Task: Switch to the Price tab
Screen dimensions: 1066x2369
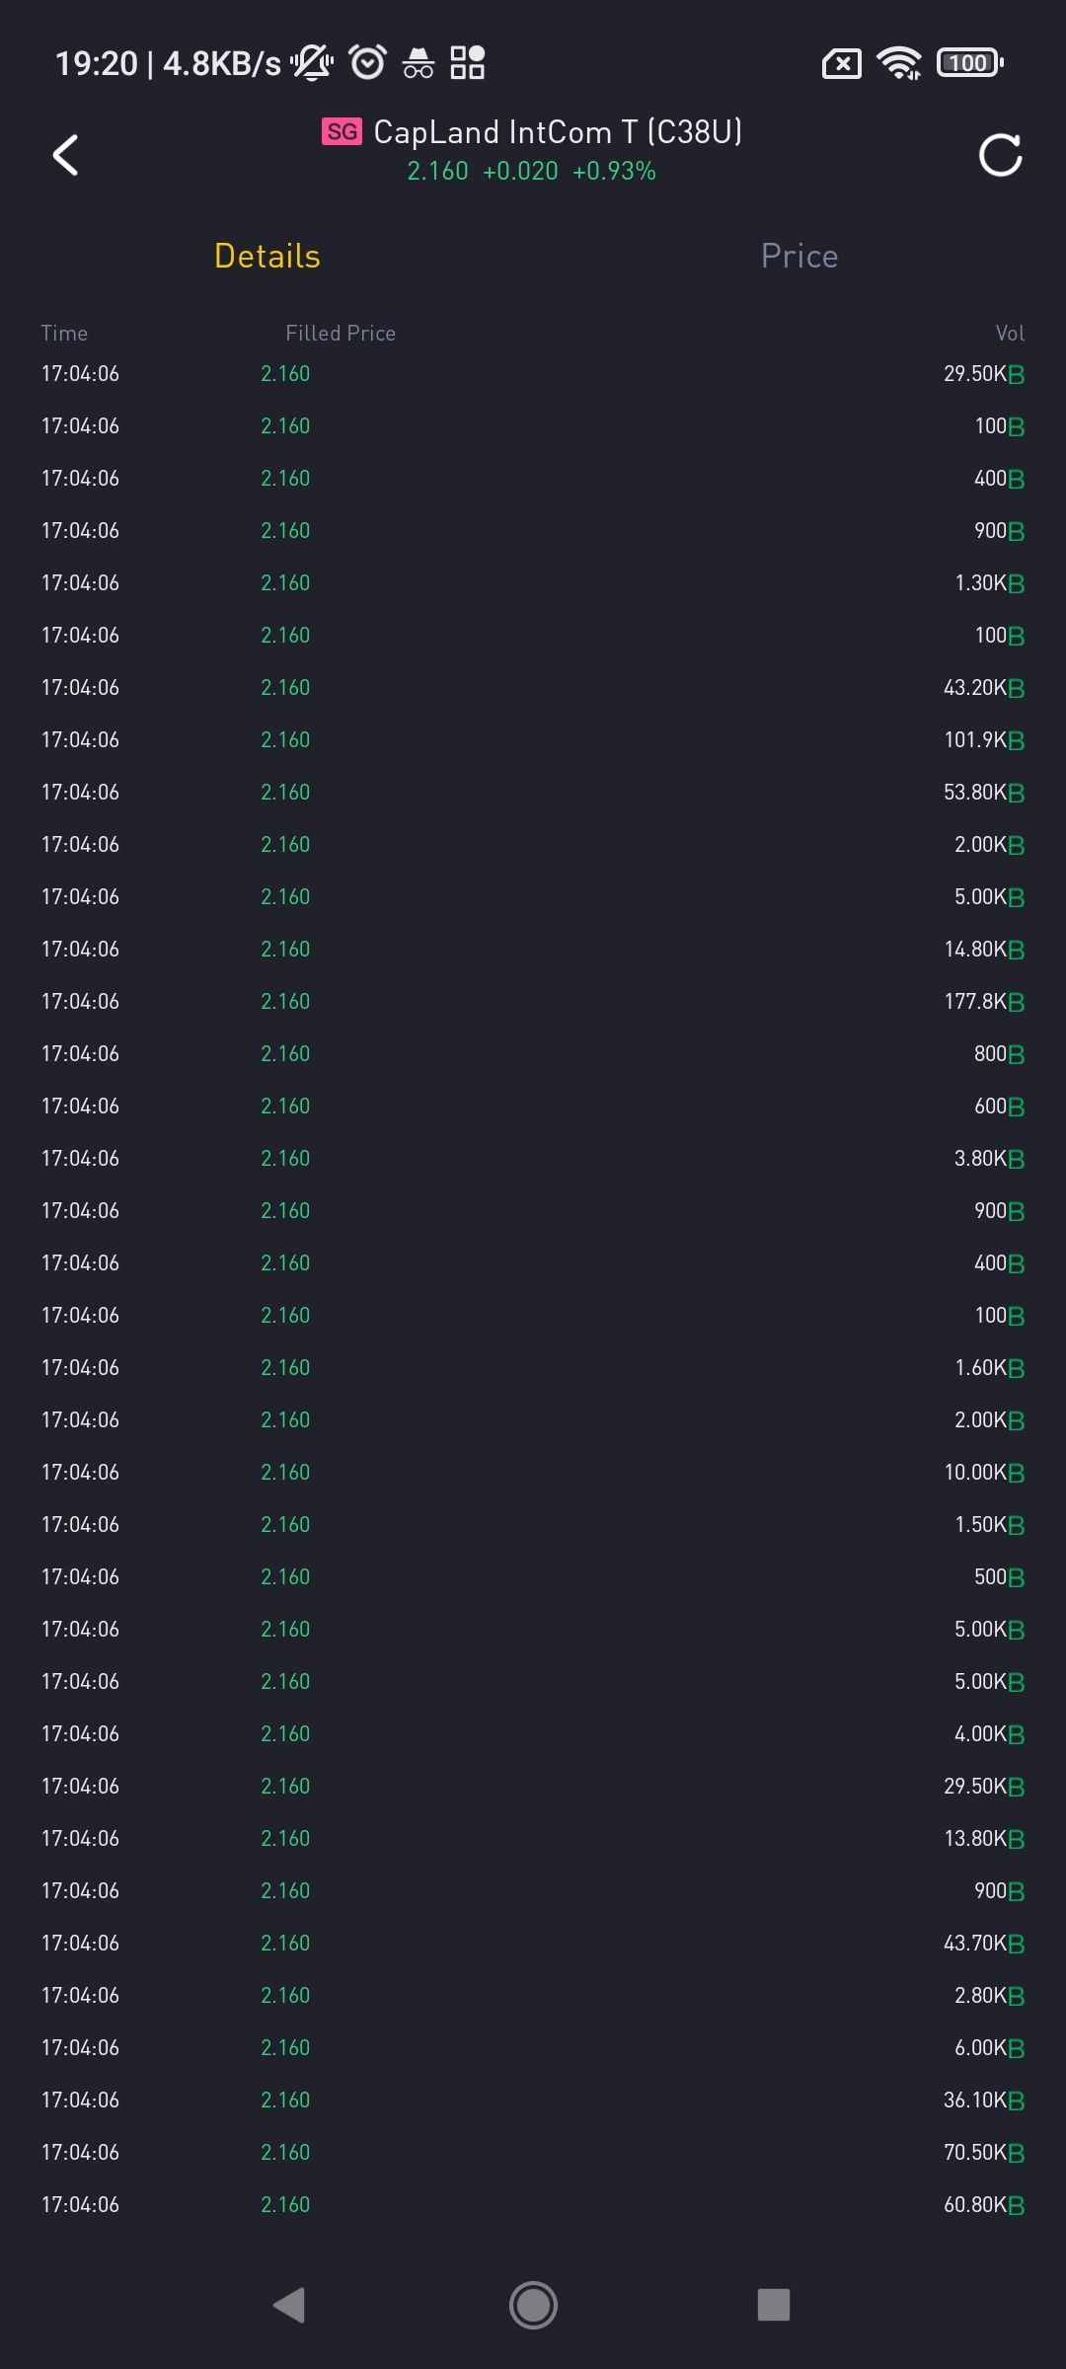Action: point(799,256)
